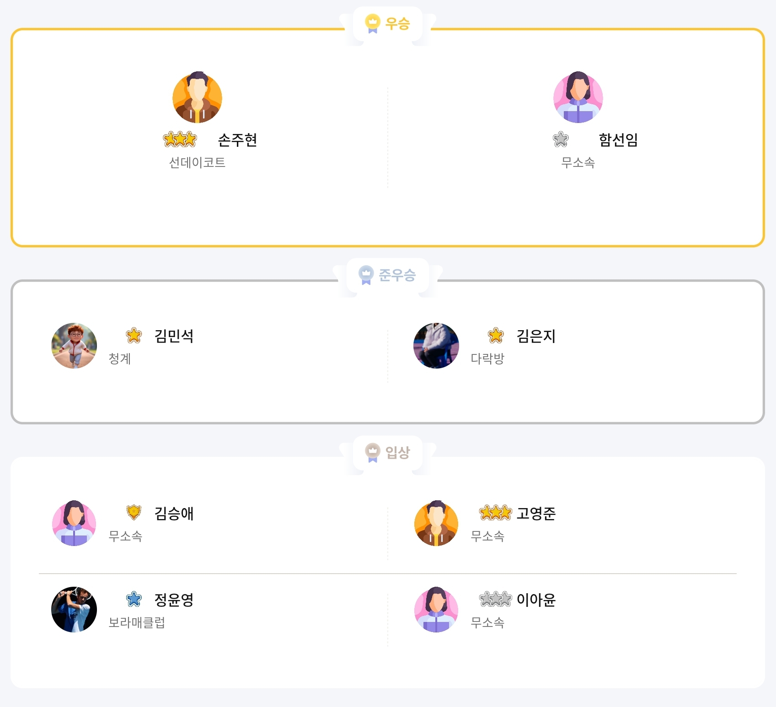The image size is (776, 707).
Task: Click the club name 선데이코트
Action: (197, 163)
